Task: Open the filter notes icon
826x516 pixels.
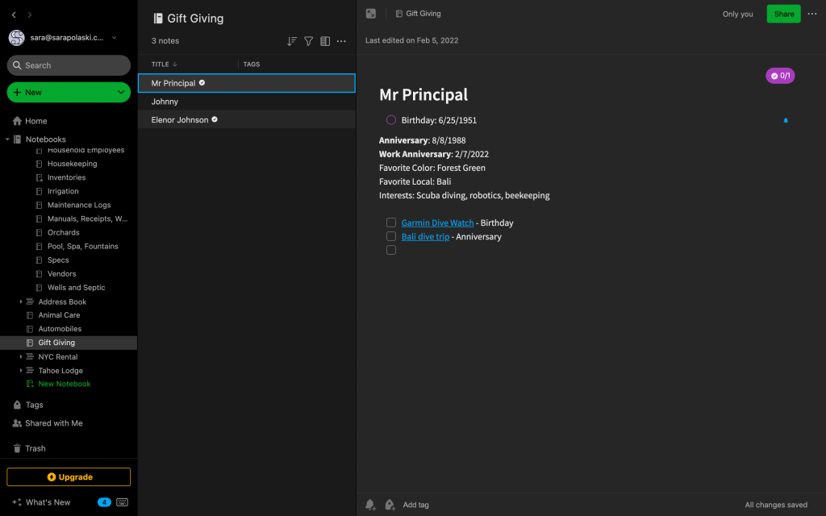Action: coord(308,41)
